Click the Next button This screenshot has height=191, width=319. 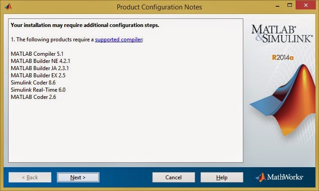click(x=78, y=178)
